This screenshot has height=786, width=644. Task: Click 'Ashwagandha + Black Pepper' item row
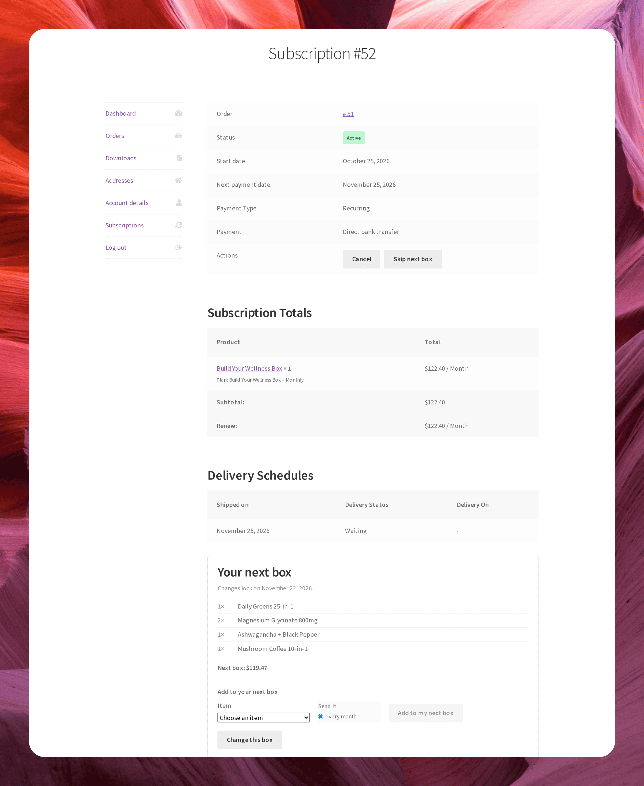coord(373,635)
